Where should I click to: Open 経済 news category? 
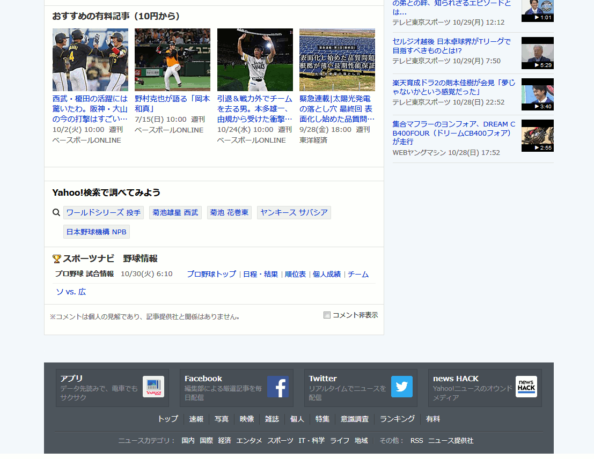225,441
